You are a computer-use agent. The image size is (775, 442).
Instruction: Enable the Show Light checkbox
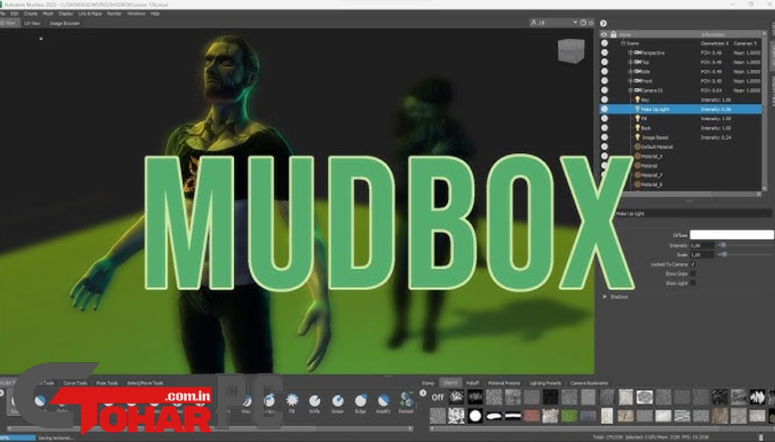click(693, 283)
